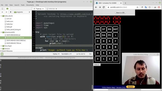Click the lightning bolt extension icon
The width and height of the screenshot is (162, 91).
tap(142, 7)
